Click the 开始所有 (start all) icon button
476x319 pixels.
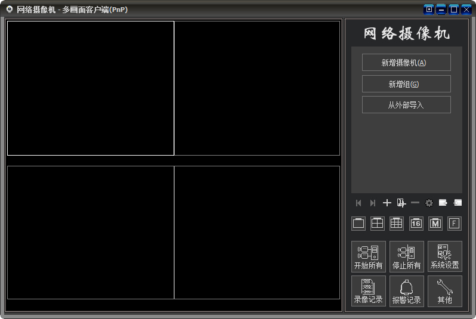(x=368, y=256)
